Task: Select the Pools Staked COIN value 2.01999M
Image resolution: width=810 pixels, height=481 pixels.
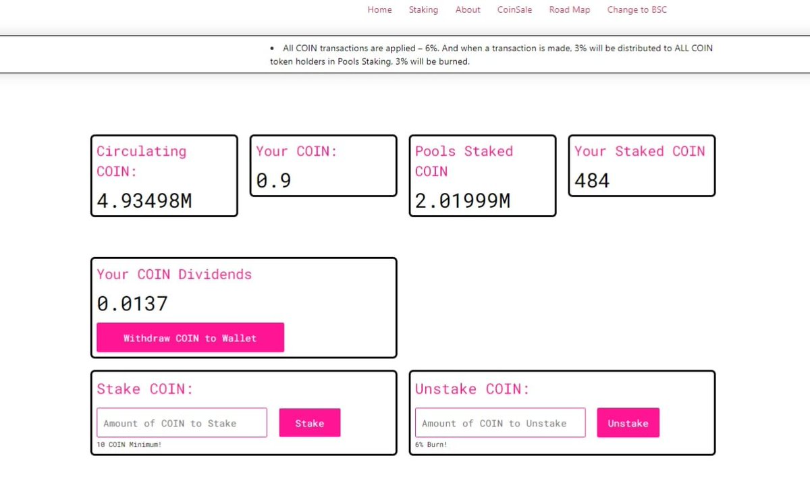Action: (x=462, y=200)
